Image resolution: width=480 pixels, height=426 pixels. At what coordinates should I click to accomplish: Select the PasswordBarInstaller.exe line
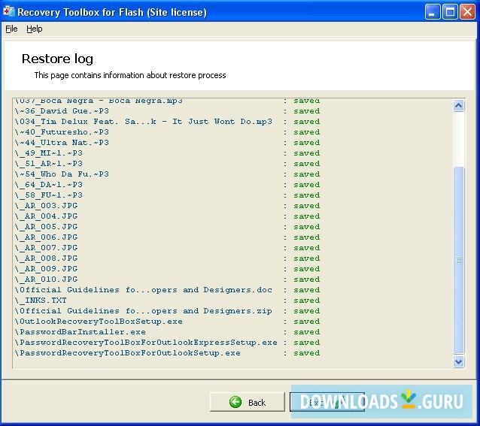pos(168,332)
